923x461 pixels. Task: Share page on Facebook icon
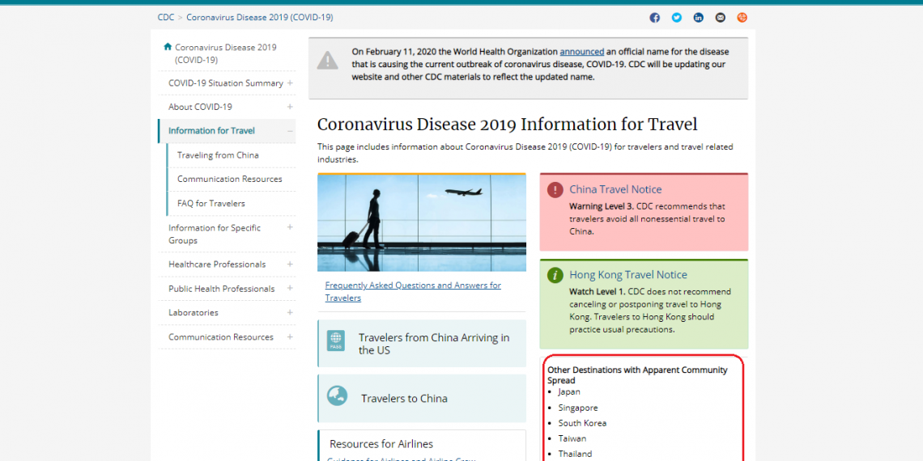[654, 18]
